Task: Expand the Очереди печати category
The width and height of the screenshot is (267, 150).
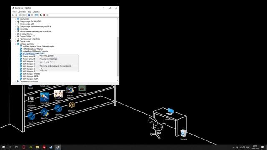Action: pyautogui.click(x=15, y=34)
